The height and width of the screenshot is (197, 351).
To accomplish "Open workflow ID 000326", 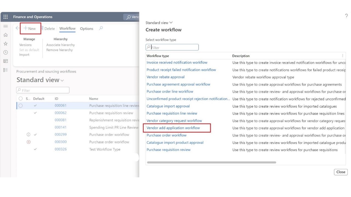I will (x=61, y=149).
